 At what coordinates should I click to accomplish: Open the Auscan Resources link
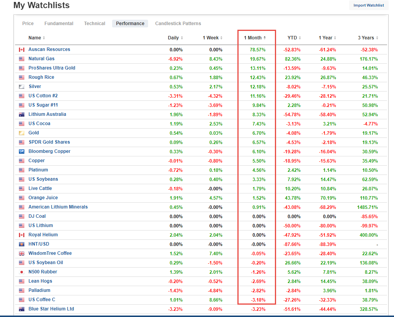pyautogui.click(x=49, y=49)
